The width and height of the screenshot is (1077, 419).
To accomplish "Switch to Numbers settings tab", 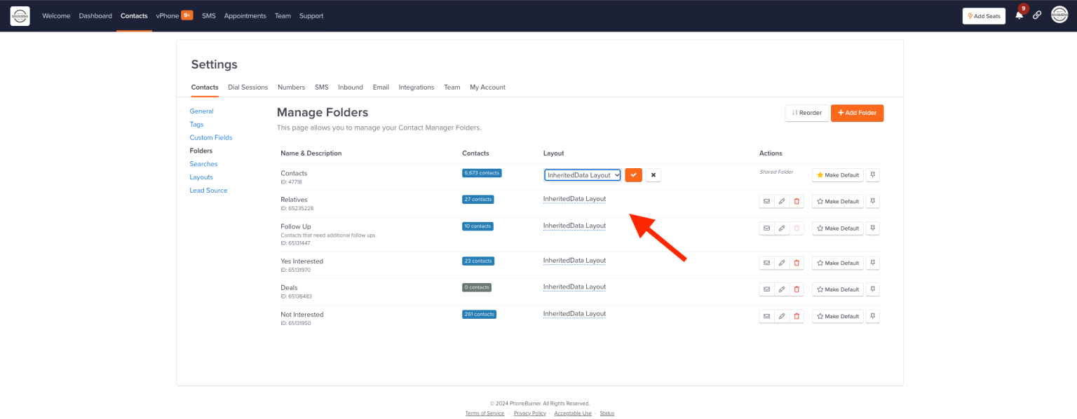I will click(291, 88).
